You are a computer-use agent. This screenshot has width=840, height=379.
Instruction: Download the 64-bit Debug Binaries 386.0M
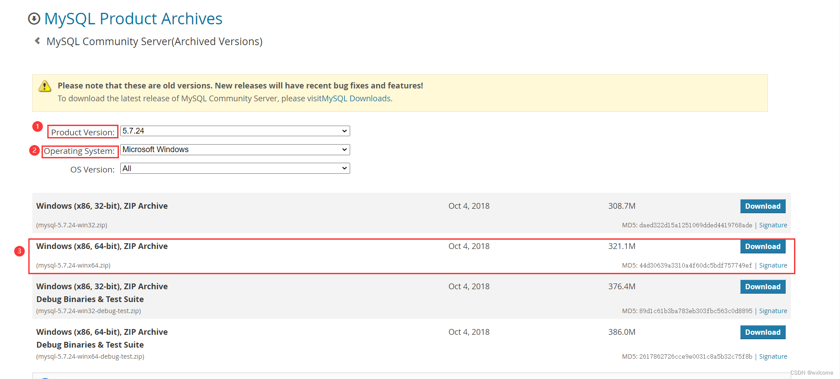[x=763, y=332]
